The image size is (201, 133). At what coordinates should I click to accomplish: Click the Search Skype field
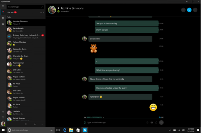pyautogui.click(x=25, y=7)
